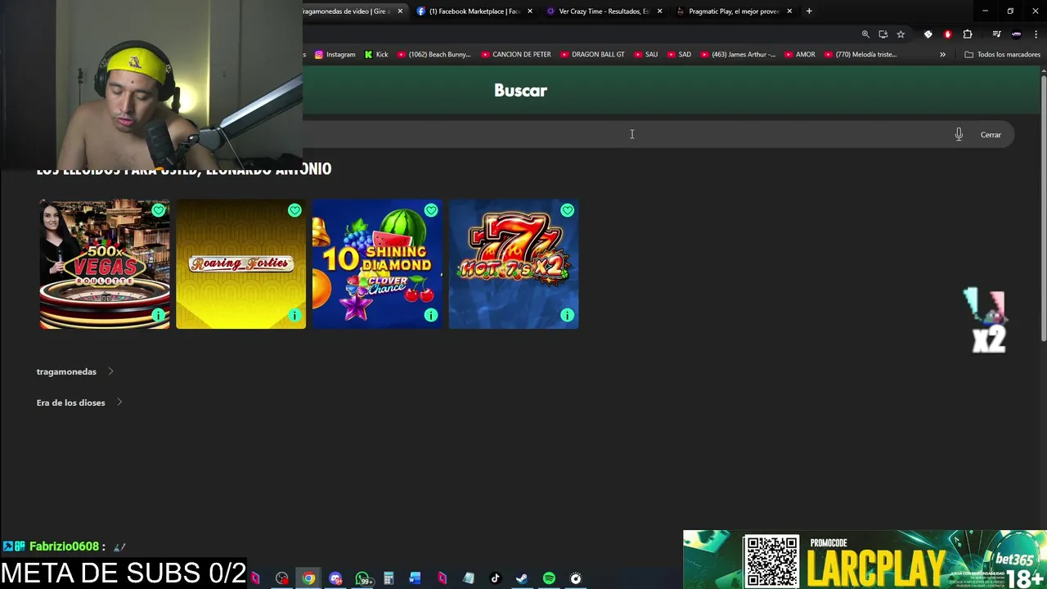Screen dimensions: 1047x589
Task: Close the Pragmatic Play tab
Action: [x=789, y=11]
